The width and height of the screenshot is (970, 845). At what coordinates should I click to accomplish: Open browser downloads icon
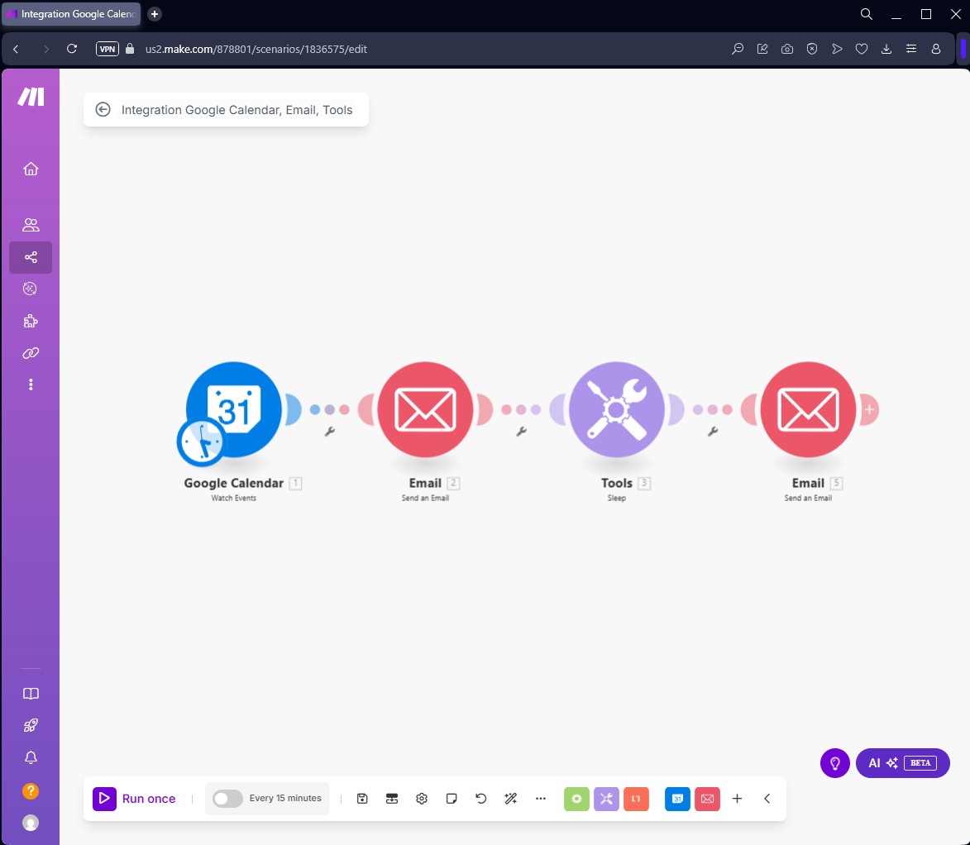click(886, 49)
